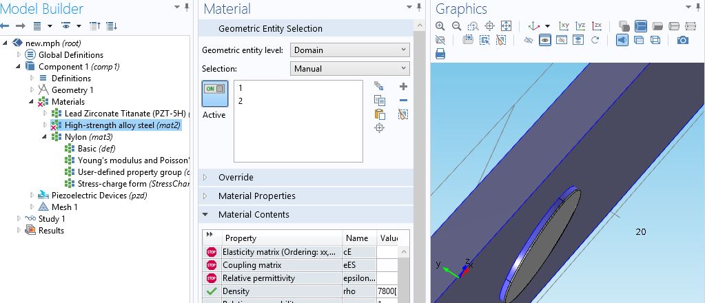This screenshot has height=303, width=705.
Task: Open the Geometric entity level dropdown
Action: (x=349, y=50)
